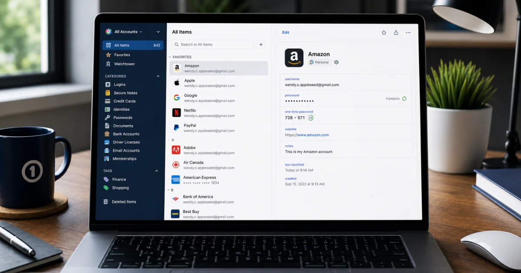521x273 pixels.
Task: Click the Secure Notes category icon
Action: [x=108, y=93]
